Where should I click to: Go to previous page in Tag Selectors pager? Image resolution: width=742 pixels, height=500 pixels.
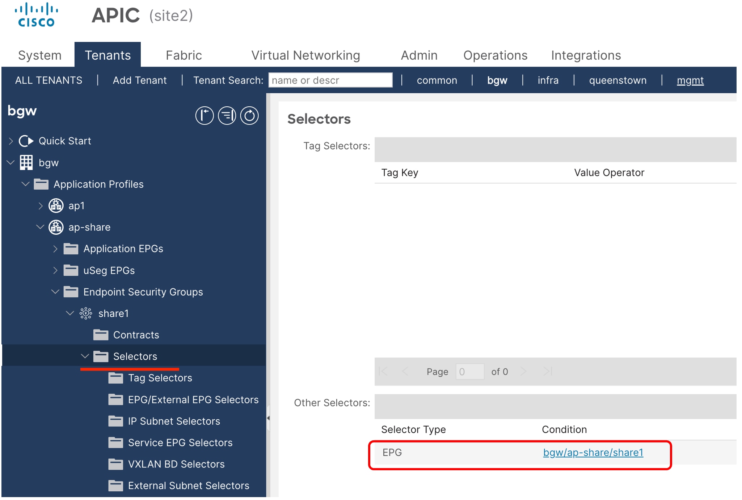click(405, 372)
